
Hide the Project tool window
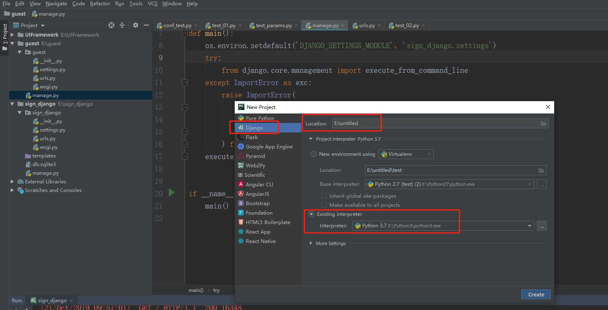click(x=146, y=25)
